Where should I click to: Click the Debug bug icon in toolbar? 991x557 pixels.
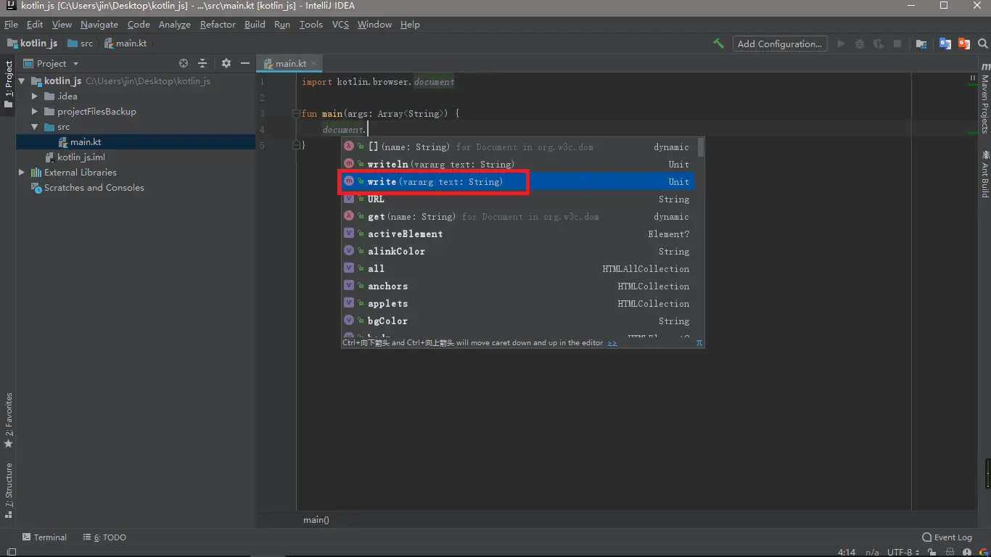[860, 44]
